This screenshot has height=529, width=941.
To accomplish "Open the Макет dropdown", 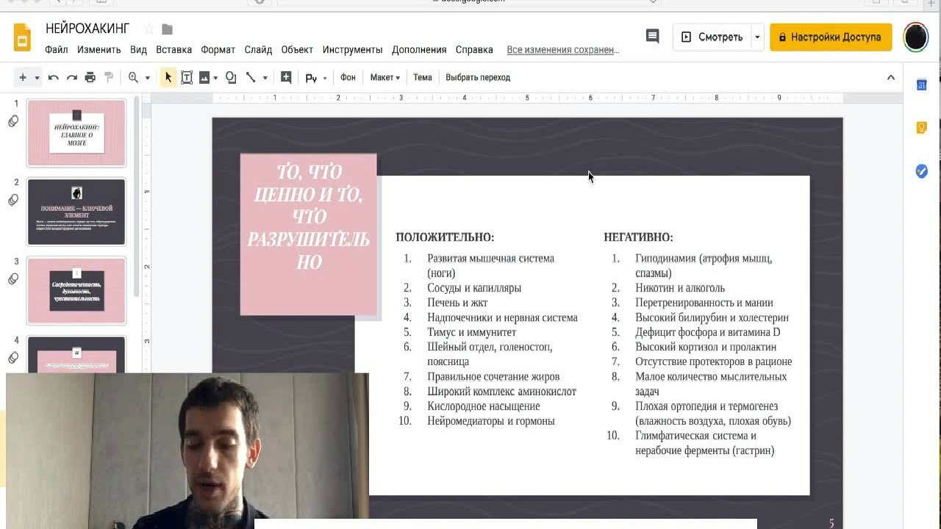I will [x=384, y=77].
